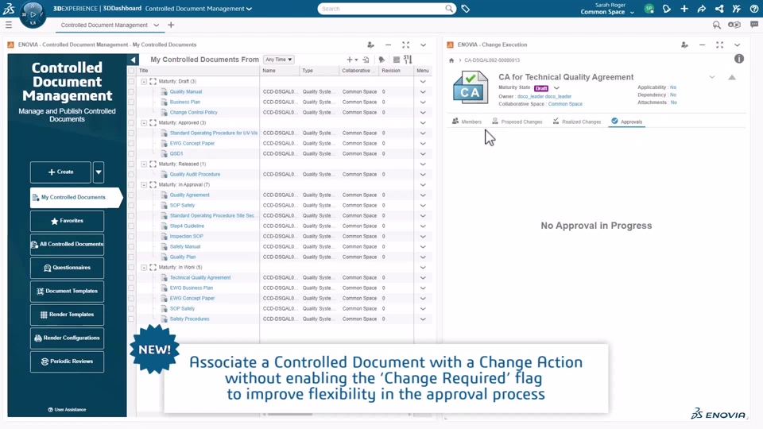This screenshot has width=763, height=429.
Task: Collapse the Maturity: In Approval (7) group
Action: [144, 185]
